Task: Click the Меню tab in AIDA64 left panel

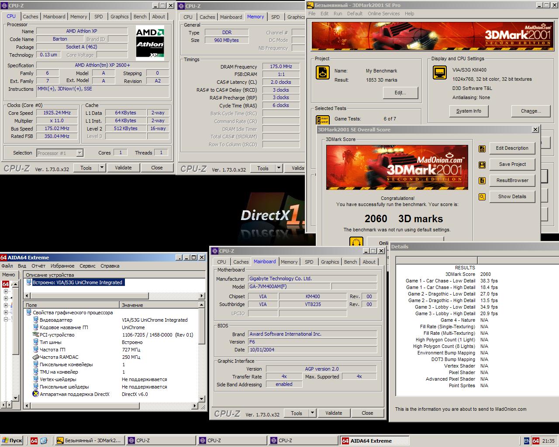Action: pyautogui.click(x=9, y=275)
